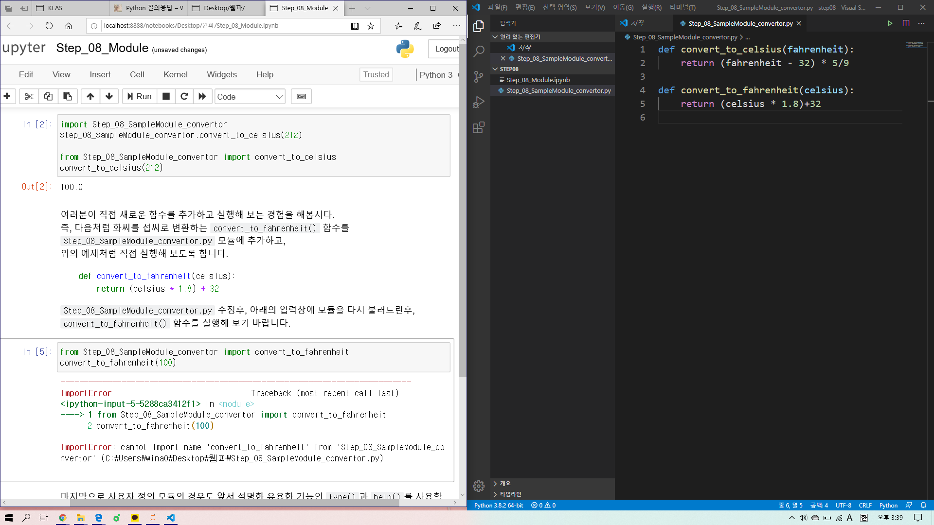Open new browser tab

point(352,8)
